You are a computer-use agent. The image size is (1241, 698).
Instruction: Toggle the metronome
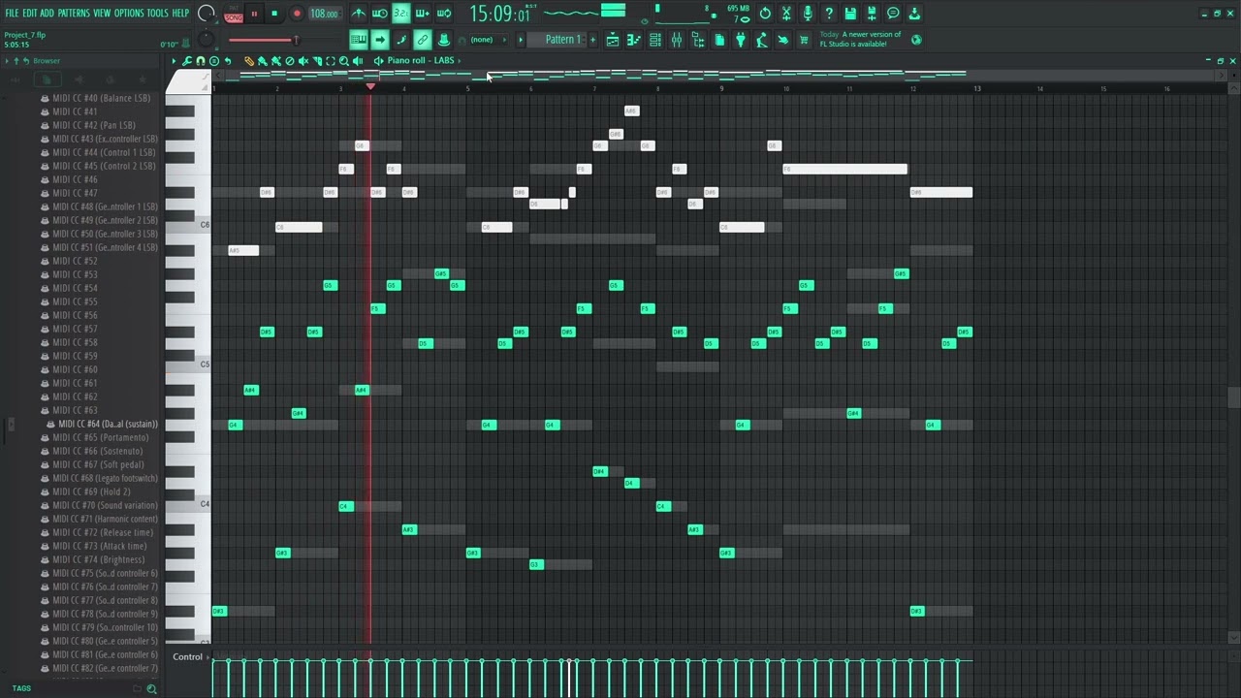[359, 14]
